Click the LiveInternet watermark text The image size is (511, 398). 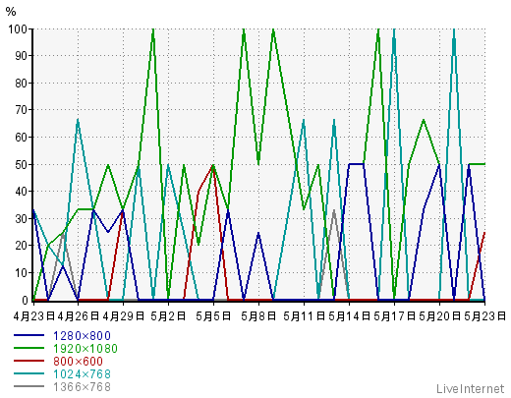pos(471,389)
